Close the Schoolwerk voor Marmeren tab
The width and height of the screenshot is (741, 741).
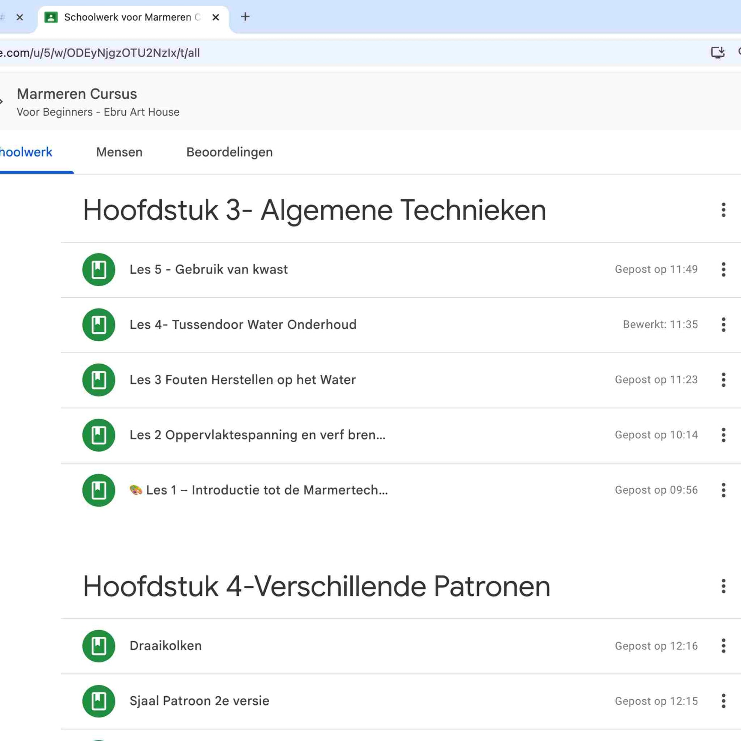click(215, 17)
